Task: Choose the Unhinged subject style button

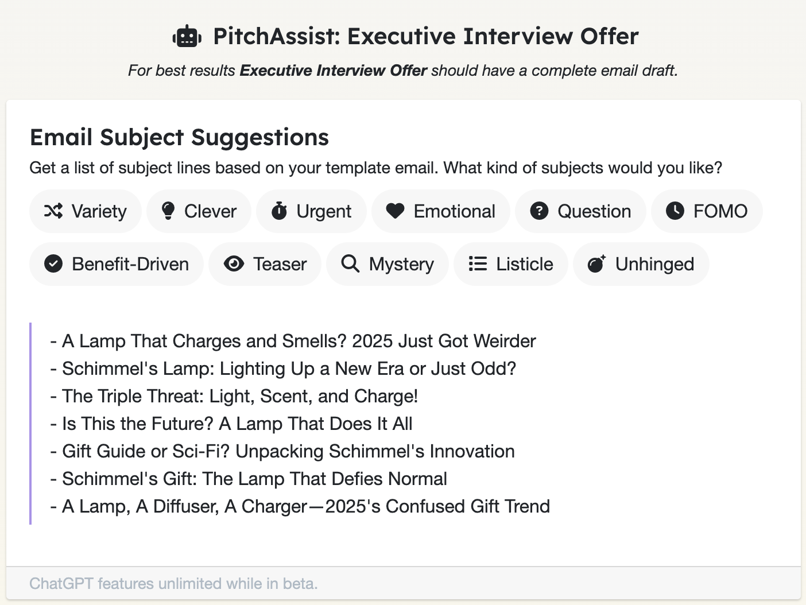Action: point(641,264)
